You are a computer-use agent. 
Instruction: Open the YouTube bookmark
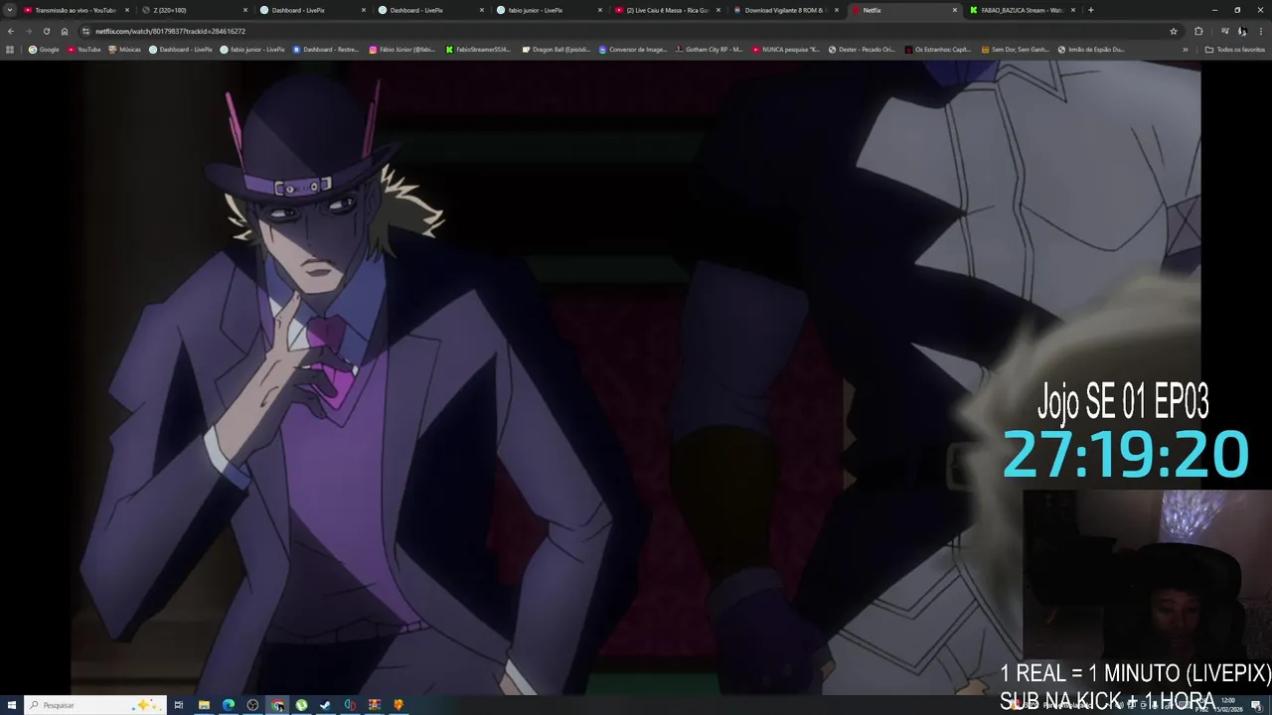[84, 49]
